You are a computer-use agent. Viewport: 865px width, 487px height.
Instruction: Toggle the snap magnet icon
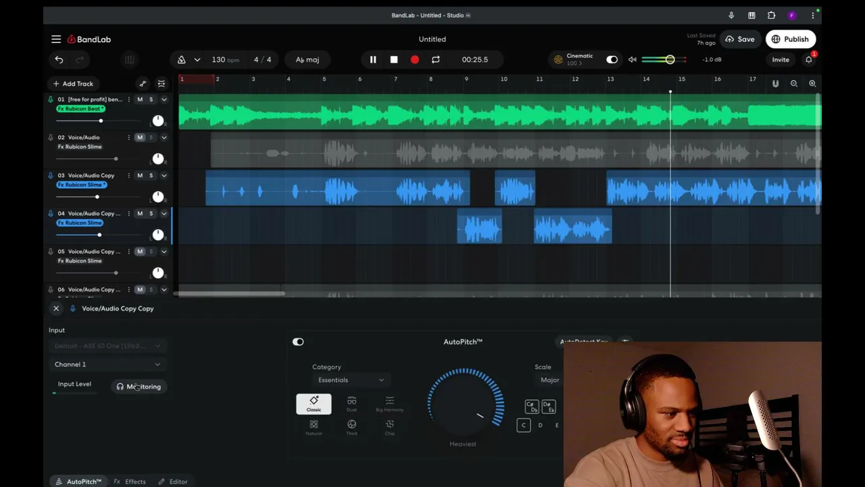pos(776,84)
